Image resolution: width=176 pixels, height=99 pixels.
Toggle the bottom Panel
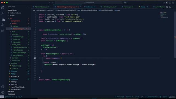[170, 2]
